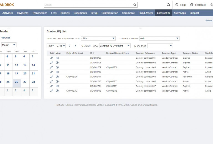Edit contract CIQ-002711 with pencil icon
Viewport: 213px width, 144px height.
click(52, 77)
